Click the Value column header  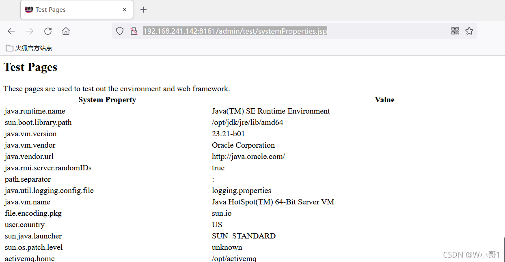(x=384, y=100)
